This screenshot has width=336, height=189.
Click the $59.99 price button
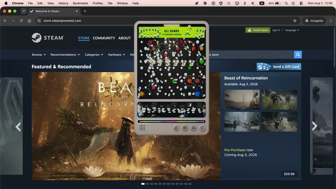[x=289, y=174]
